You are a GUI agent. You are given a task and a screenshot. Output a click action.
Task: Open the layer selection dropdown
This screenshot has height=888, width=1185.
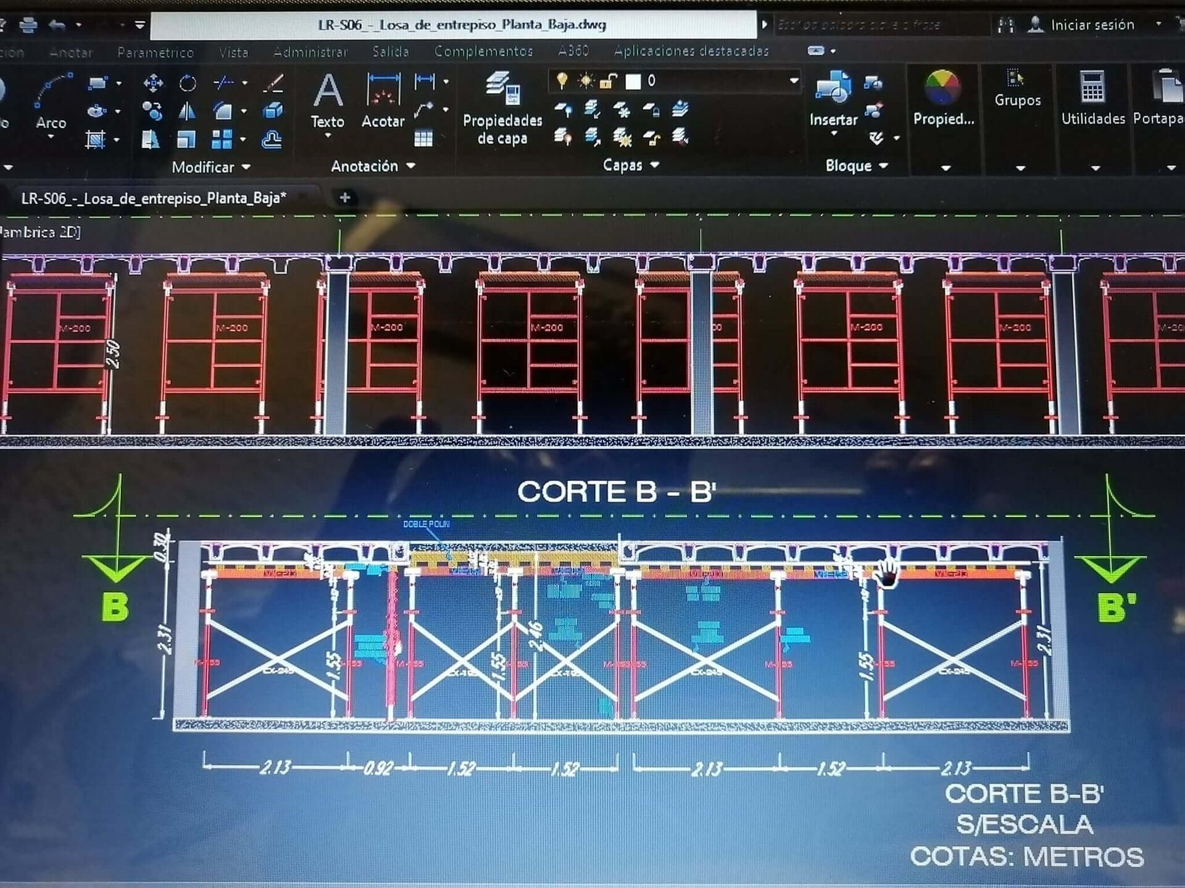tap(794, 81)
